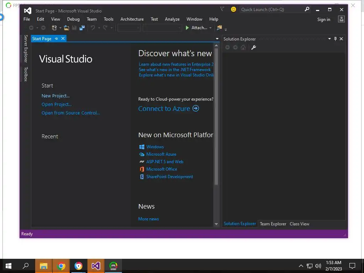The height and width of the screenshot is (273, 364).
Task: Open Visual Studio from the taskbar
Action: point(96,266)
